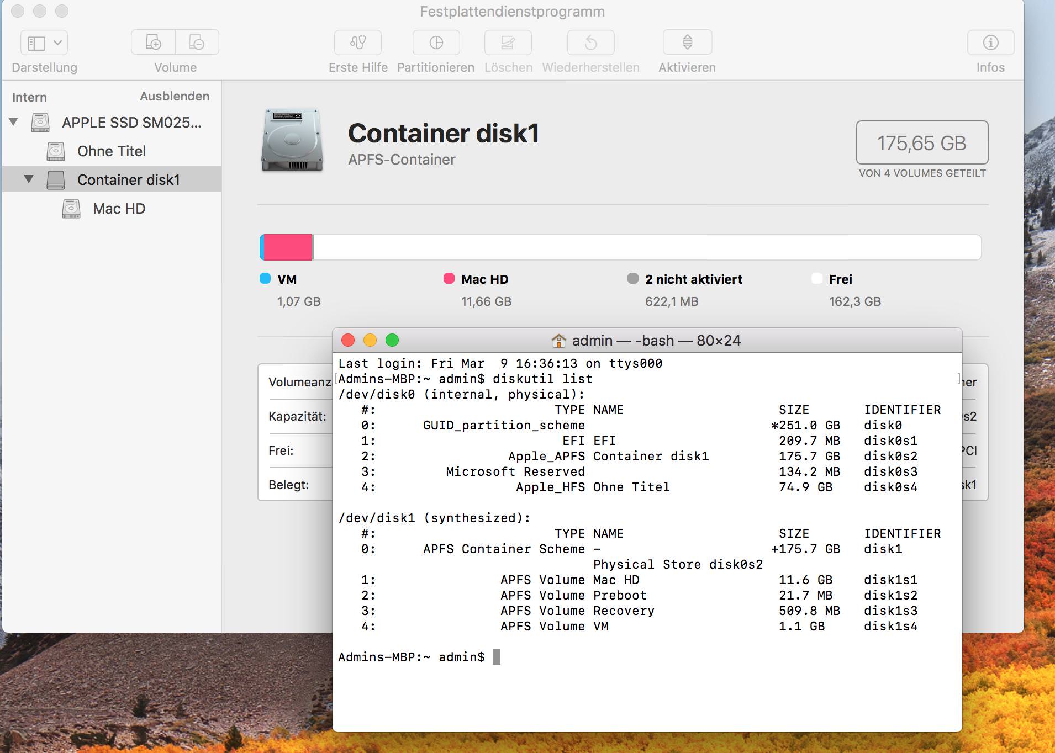Click the APPLE SSD drive icon
Screen dimensions: 1055x753
pos(40,122)
